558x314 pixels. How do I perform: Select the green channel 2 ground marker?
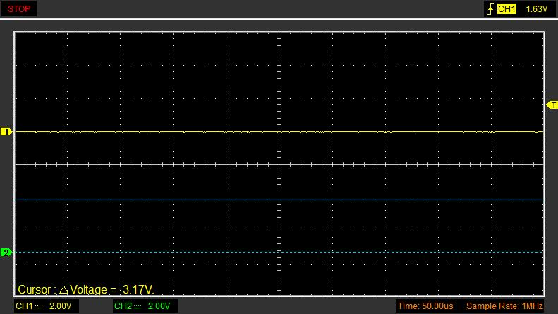pos(7,253)
